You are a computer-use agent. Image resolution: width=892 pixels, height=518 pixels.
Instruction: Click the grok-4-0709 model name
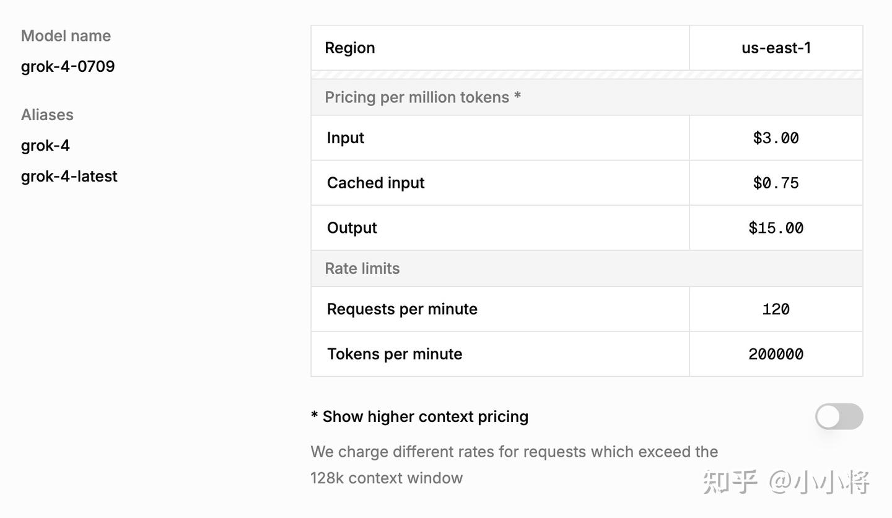(x=68, y=66)
